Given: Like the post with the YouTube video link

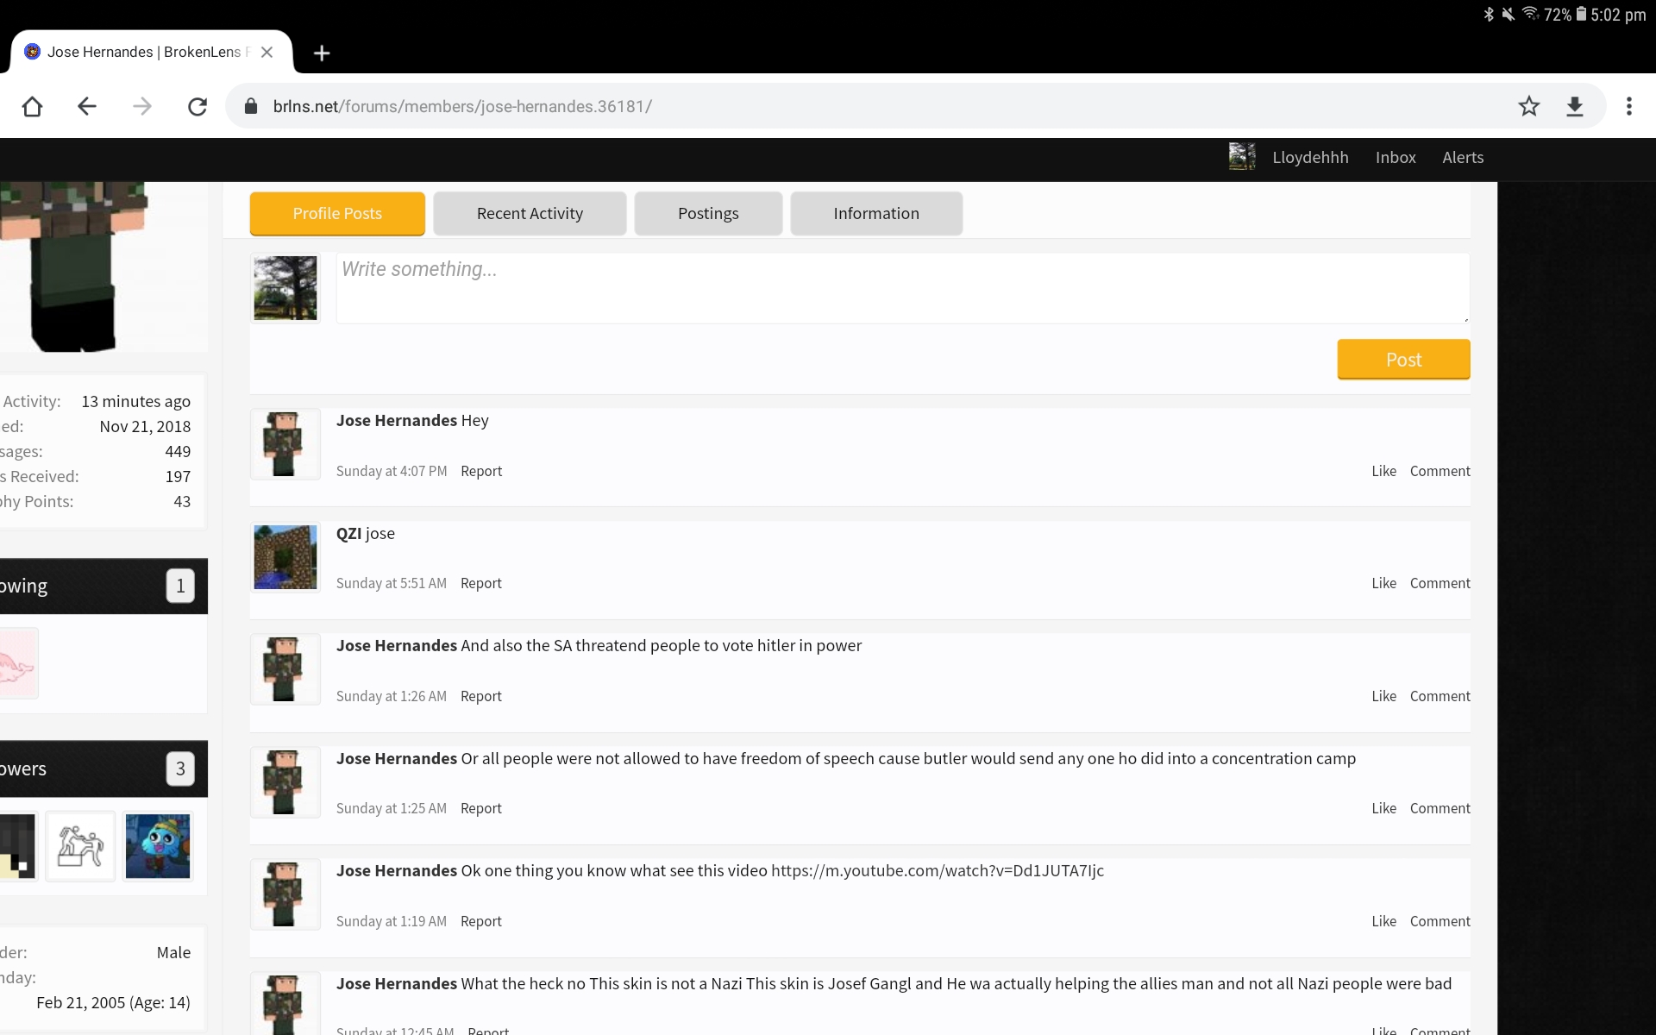Looking at the screenshot, I should 1383,921.
